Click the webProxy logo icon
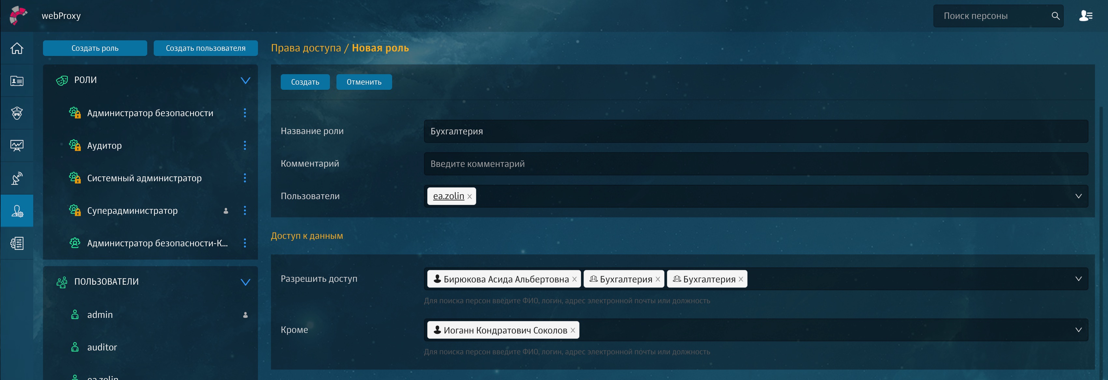 pyautogui.click(x=18, y=16)
